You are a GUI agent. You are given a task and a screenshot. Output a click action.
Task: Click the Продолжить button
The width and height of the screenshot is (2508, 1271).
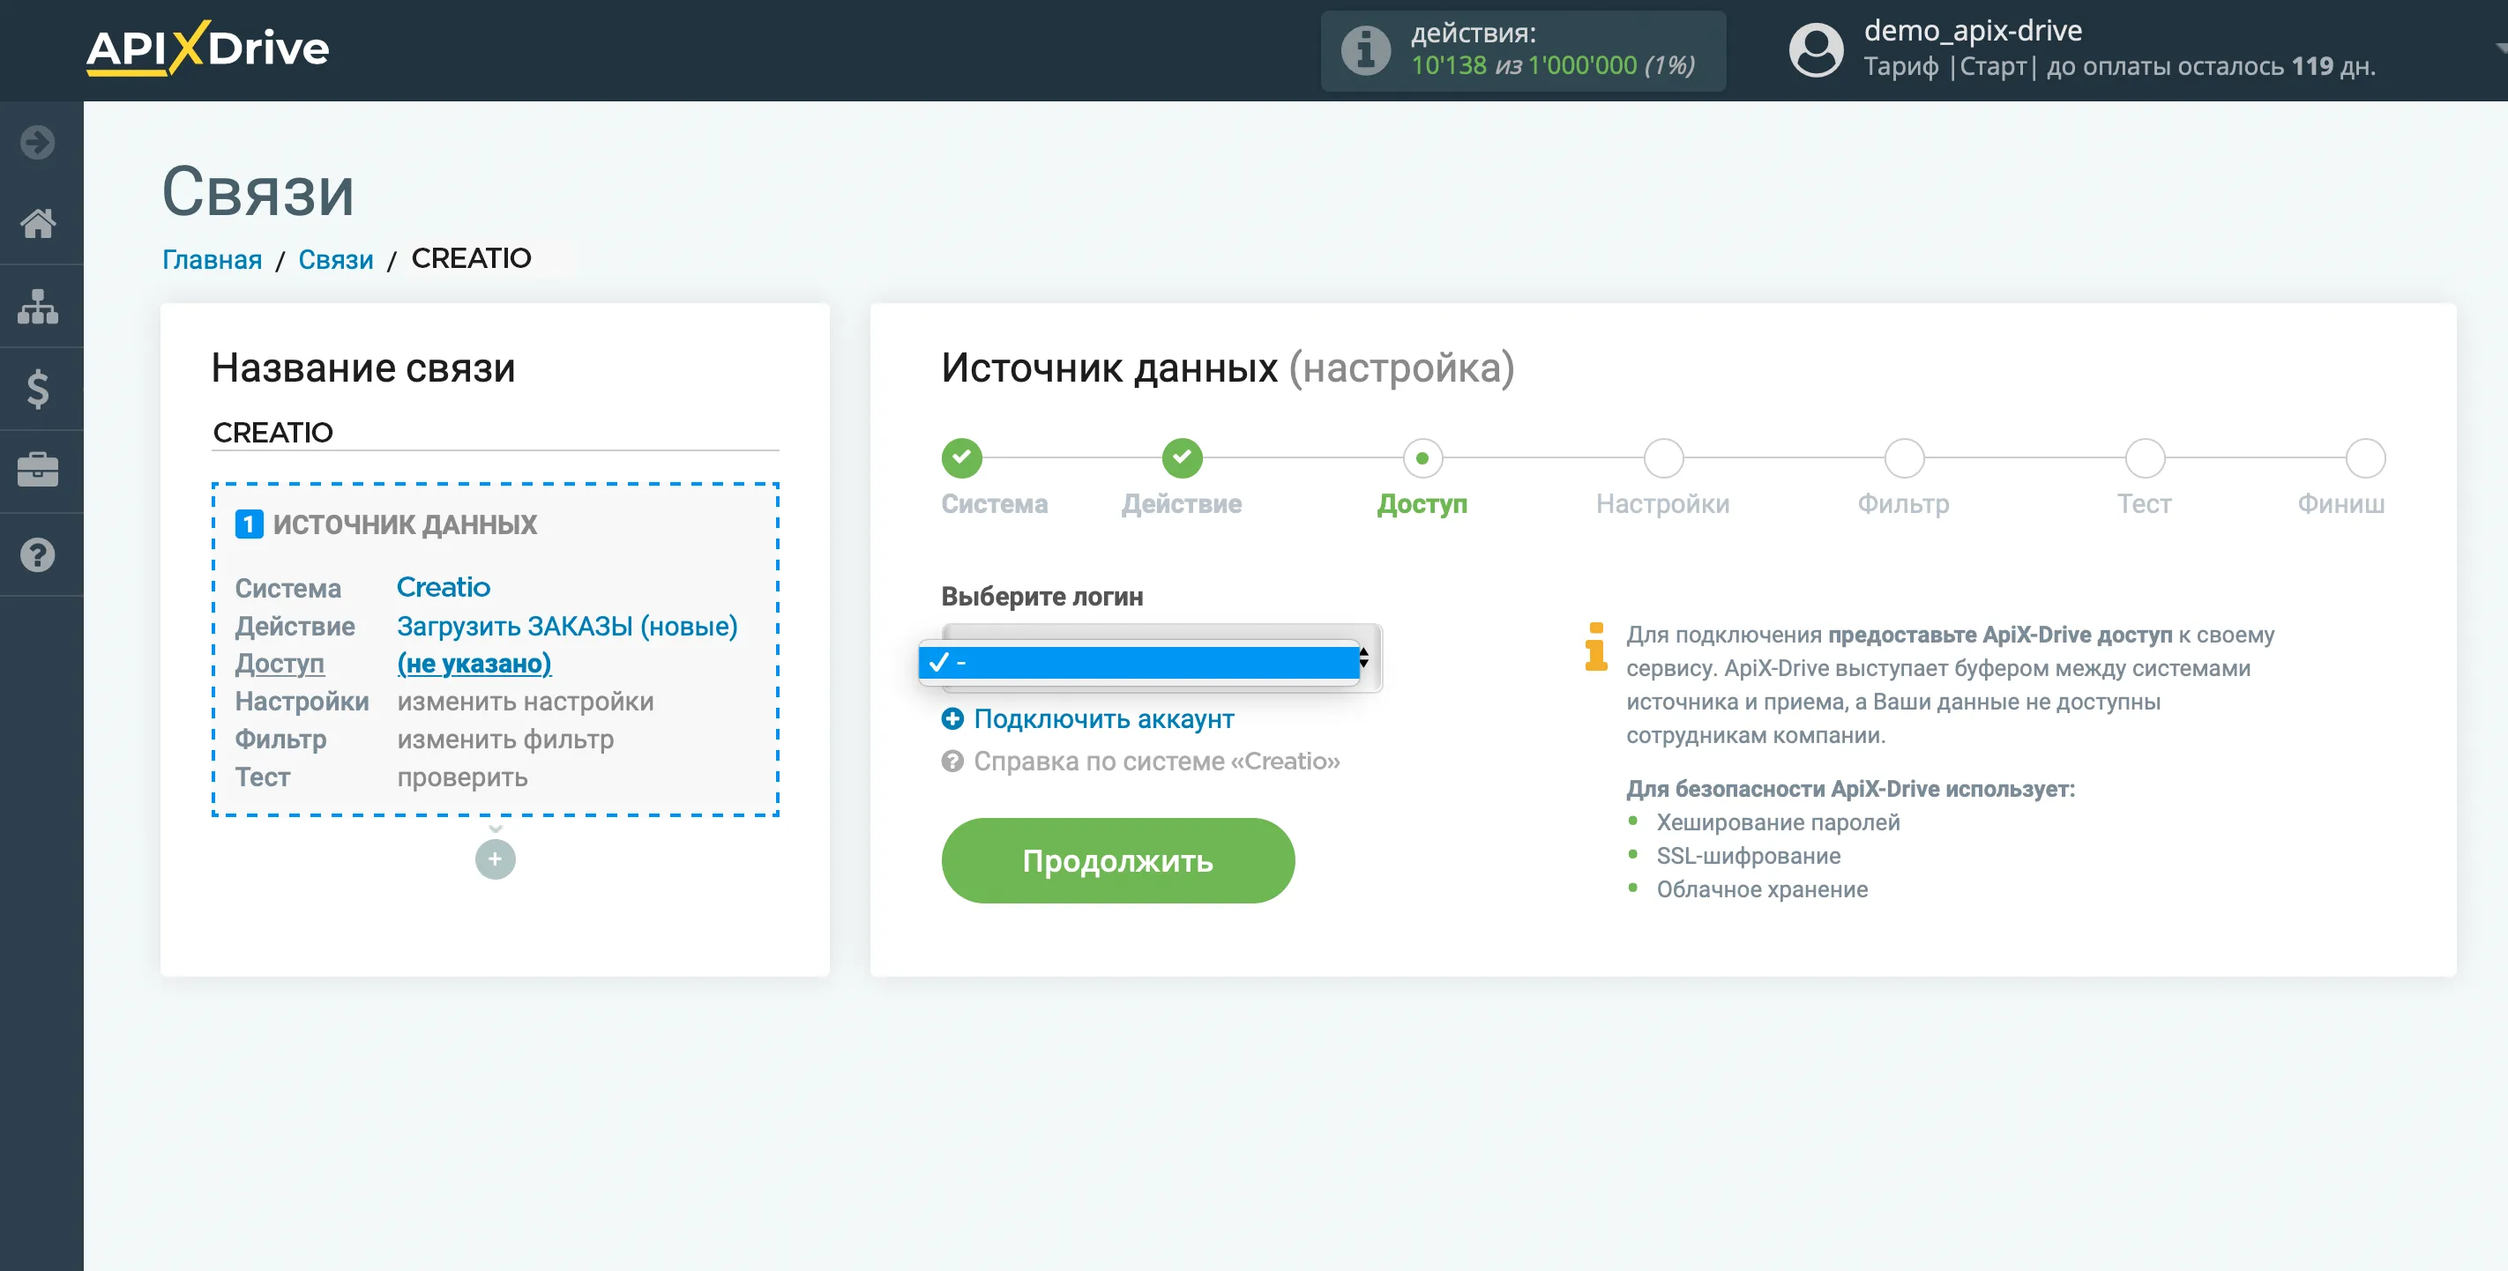coord(1117,860)
